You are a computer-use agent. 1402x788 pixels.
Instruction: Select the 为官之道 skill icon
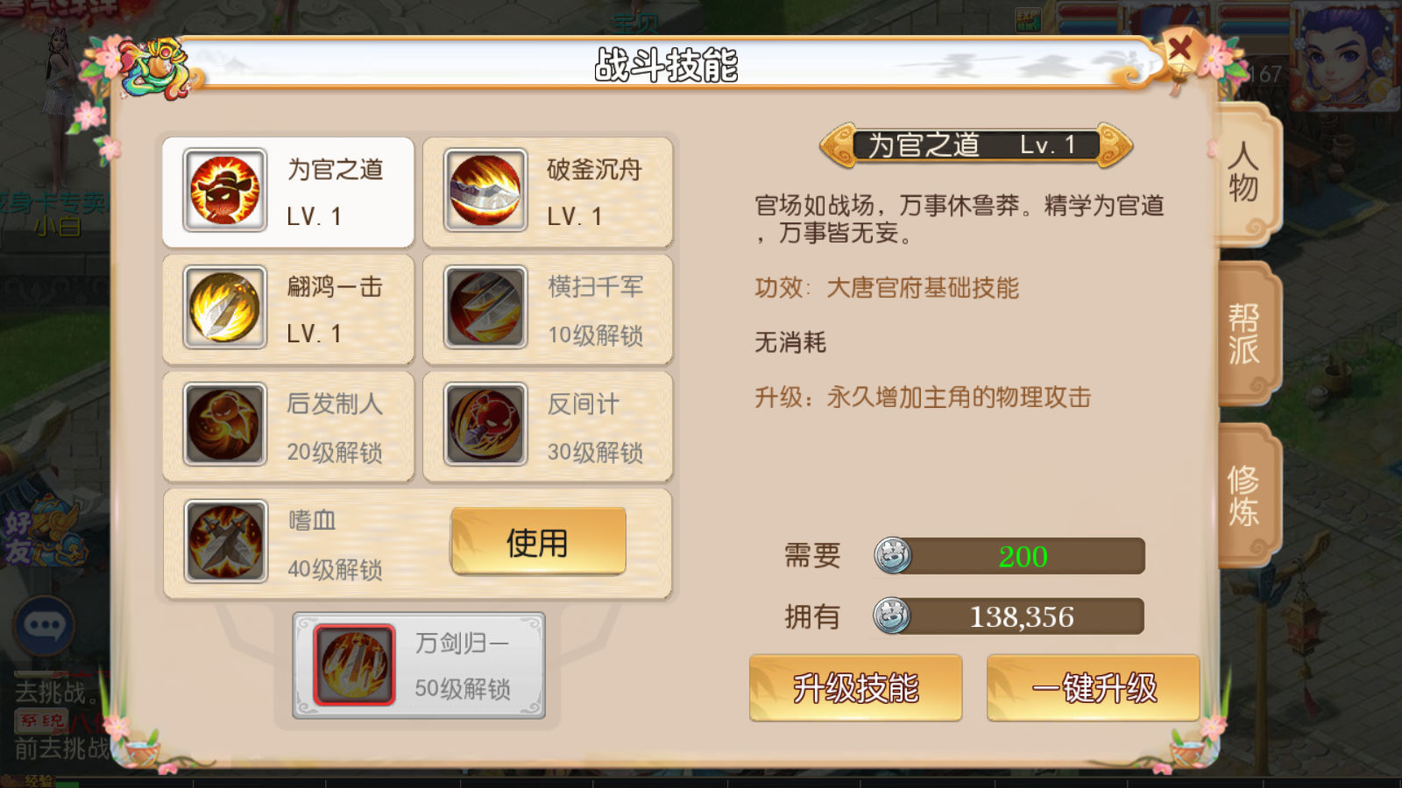[225, 190]
